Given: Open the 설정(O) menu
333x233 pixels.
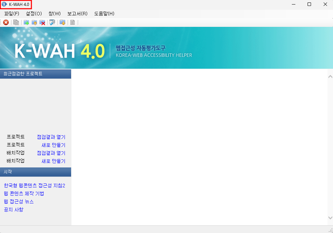Looking at the screenshot, I should [x=34, y=14].
